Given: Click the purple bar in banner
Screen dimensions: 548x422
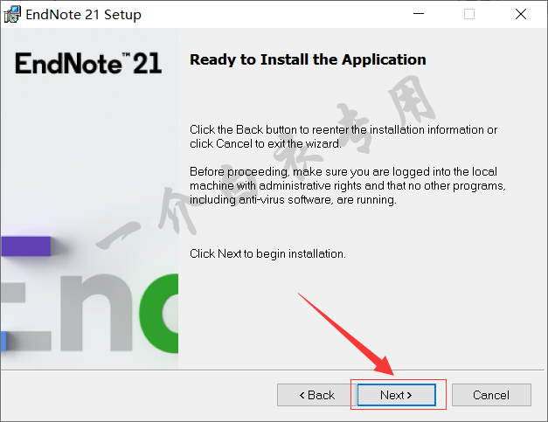Looking at the screenshot, I should click(26, 246).
